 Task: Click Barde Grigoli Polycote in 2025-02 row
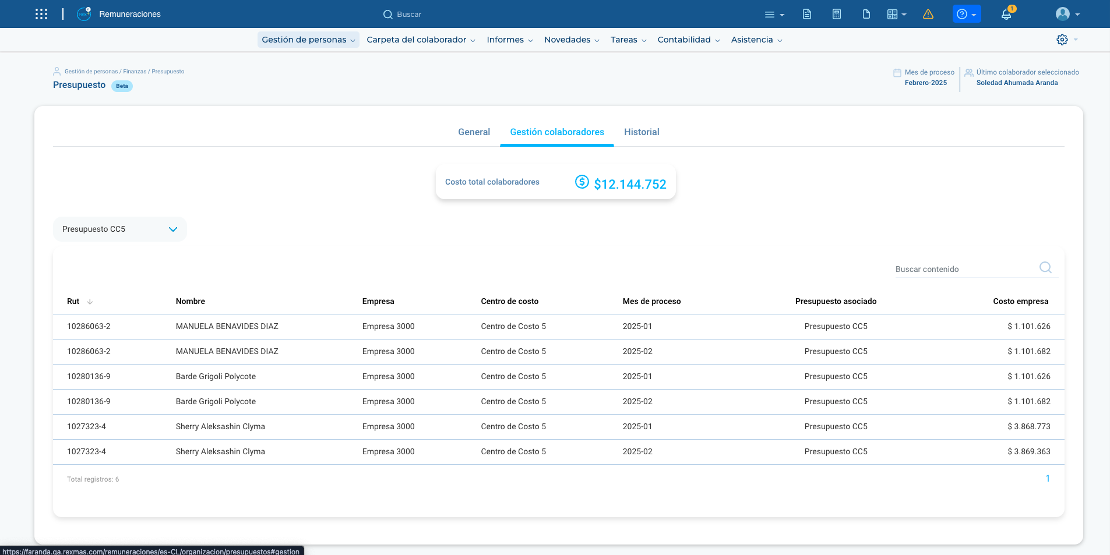[x=216, y=402]
